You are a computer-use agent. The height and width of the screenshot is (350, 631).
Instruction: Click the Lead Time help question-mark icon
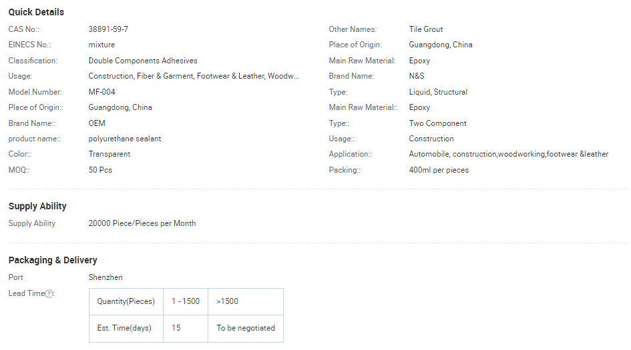coord(49,294)
